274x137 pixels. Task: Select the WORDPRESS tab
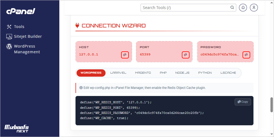point(91,73)
